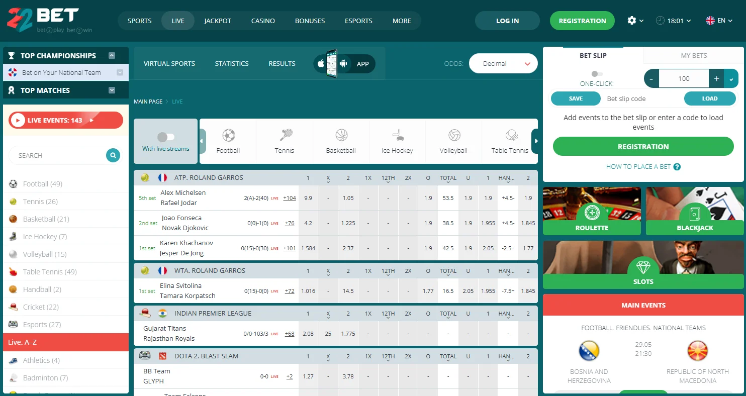This screenshot has height=396, width=746.
Task: Click the Apple app download icon
Action: (320, 64)
